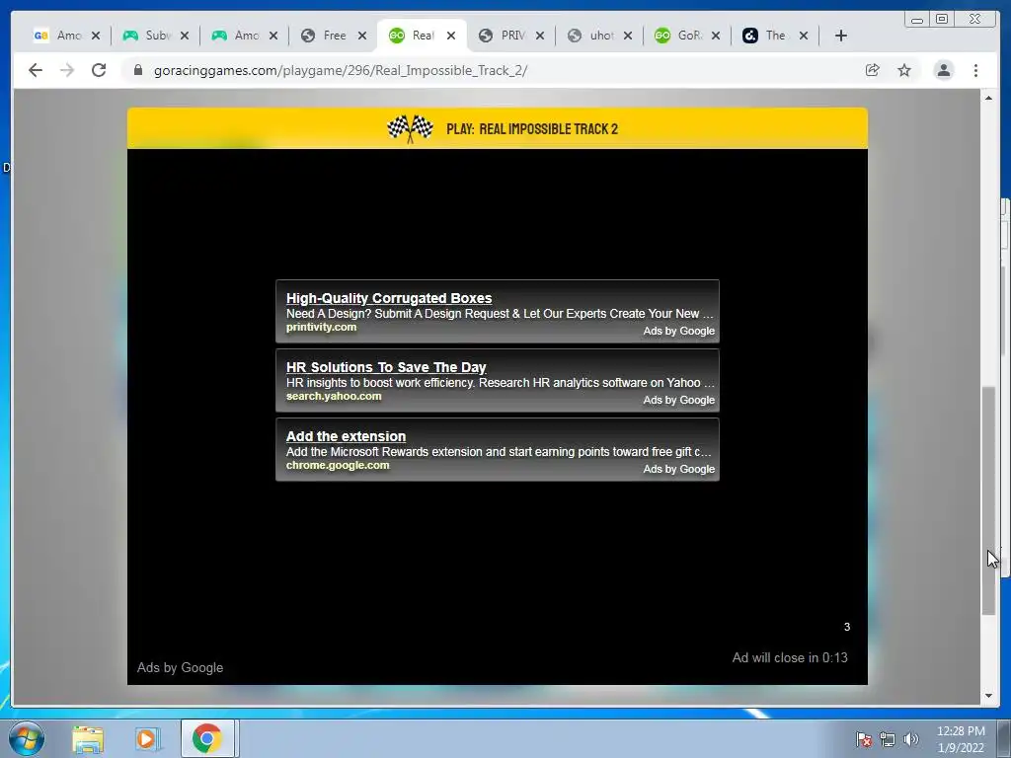The height and width of the screenshot is (758, 1011).
Task: Close the active Real tab
Action: click(x=451, y=36)
